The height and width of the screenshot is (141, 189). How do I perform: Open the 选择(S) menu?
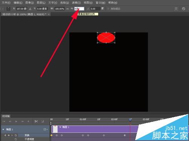(65, 3)
